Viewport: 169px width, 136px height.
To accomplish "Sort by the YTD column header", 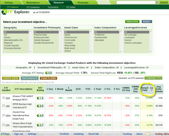I will (88, 89).
